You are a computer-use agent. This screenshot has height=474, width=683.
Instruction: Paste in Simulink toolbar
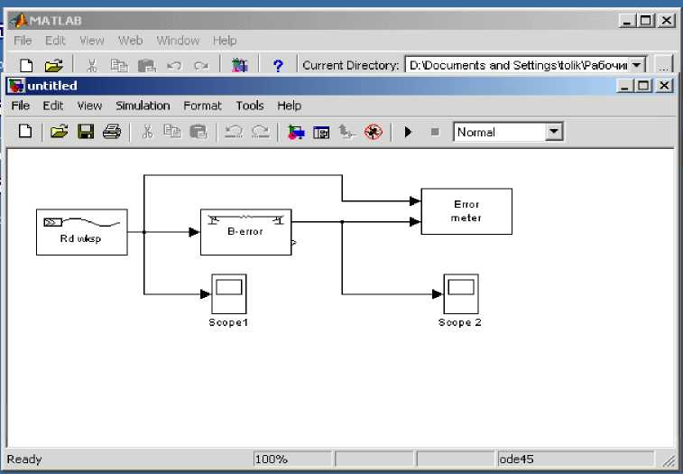198,131
